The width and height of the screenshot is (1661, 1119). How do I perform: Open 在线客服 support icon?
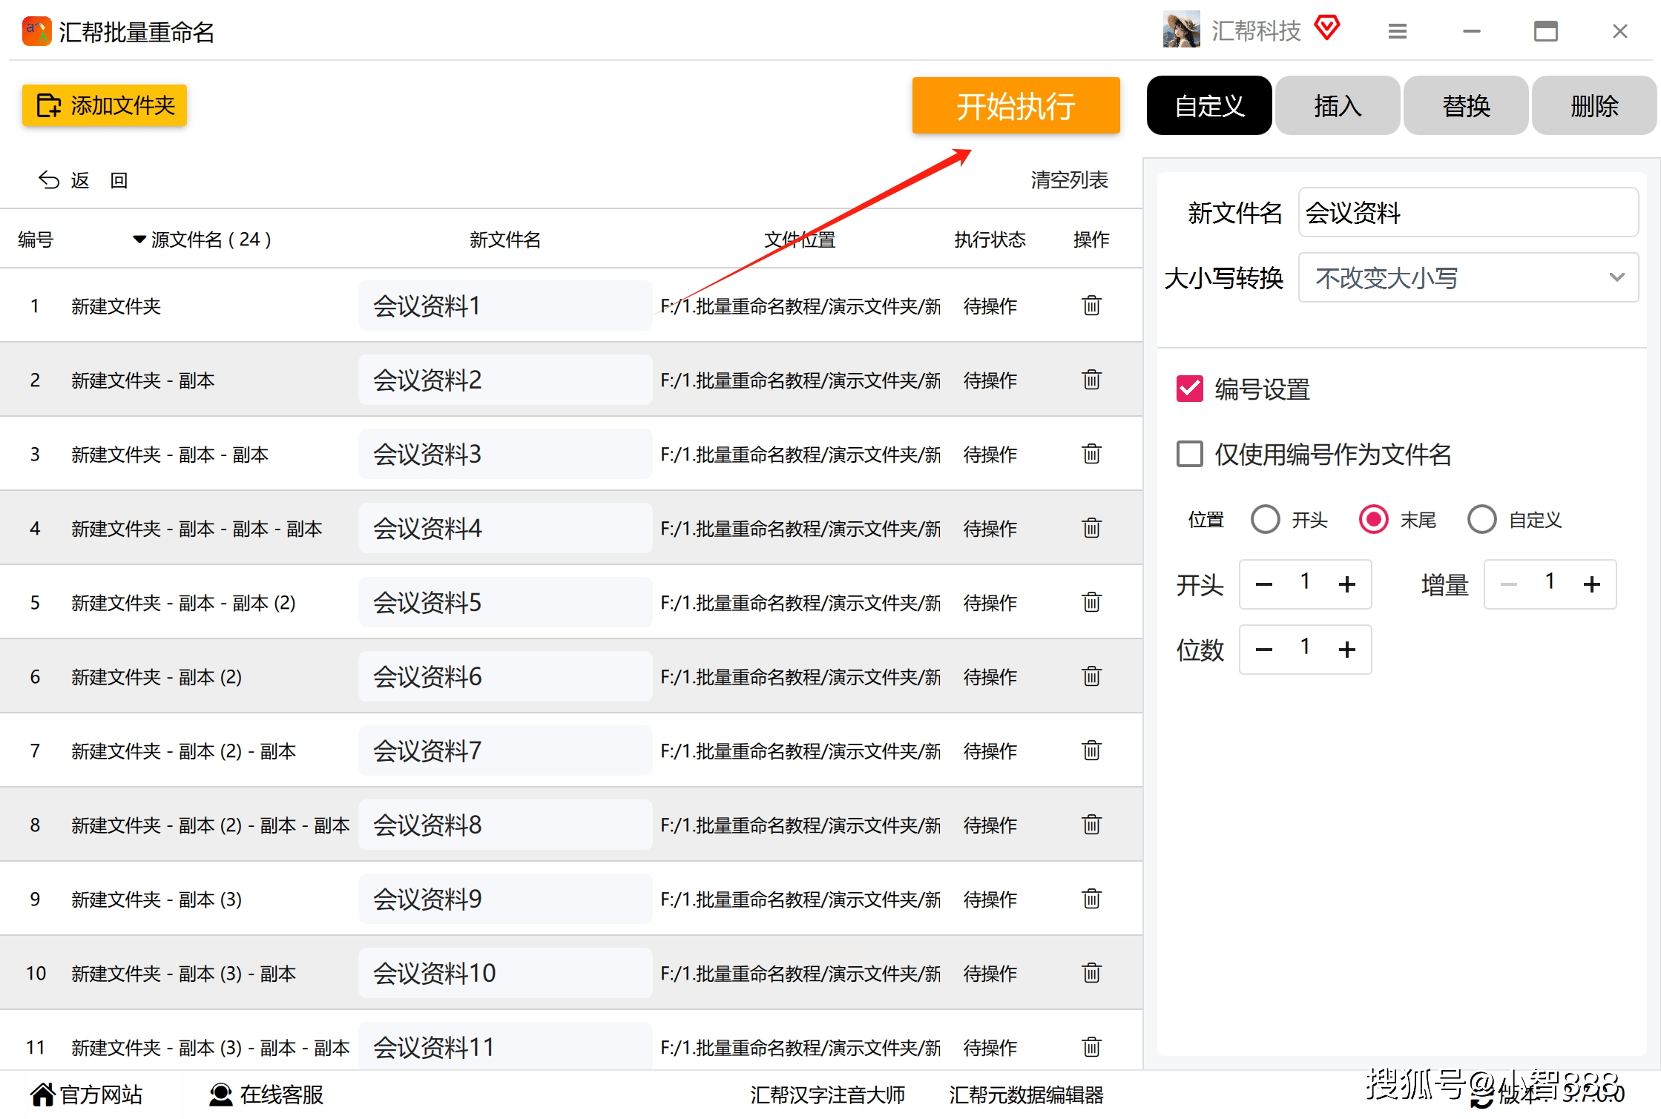(220, 1095)
